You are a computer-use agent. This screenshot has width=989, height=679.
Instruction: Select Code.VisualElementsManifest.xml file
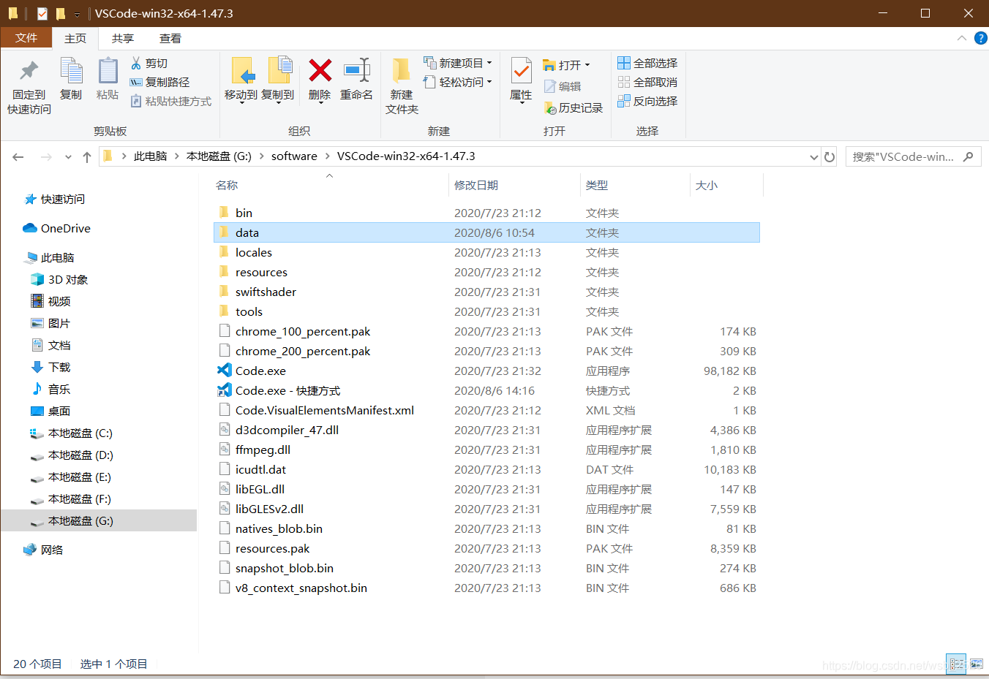[325, 410]
